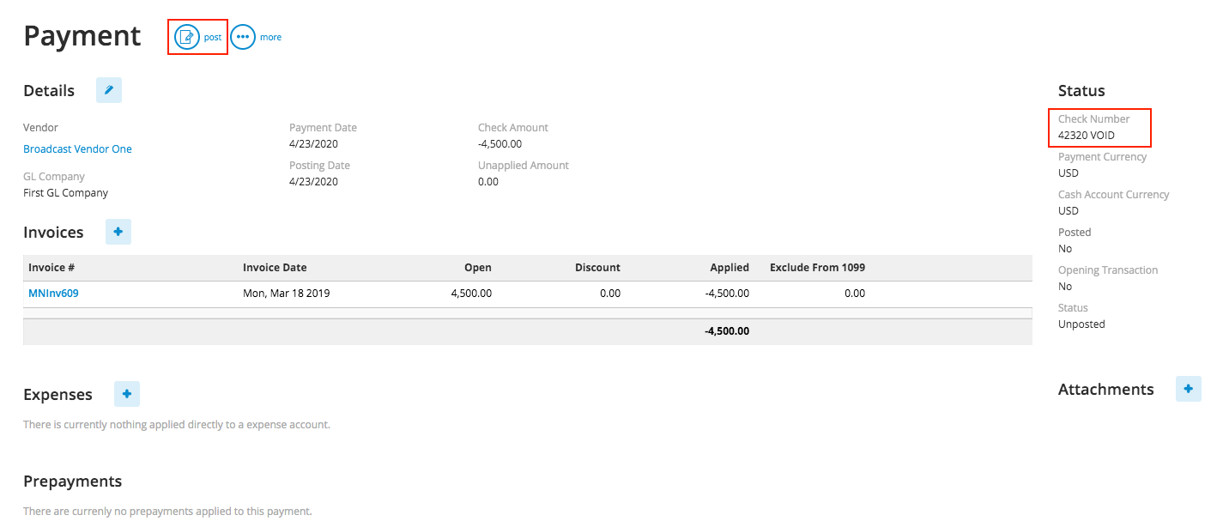Click the Open column header
The width and height of the screenshot is (1223, 527).
(478, 267)
